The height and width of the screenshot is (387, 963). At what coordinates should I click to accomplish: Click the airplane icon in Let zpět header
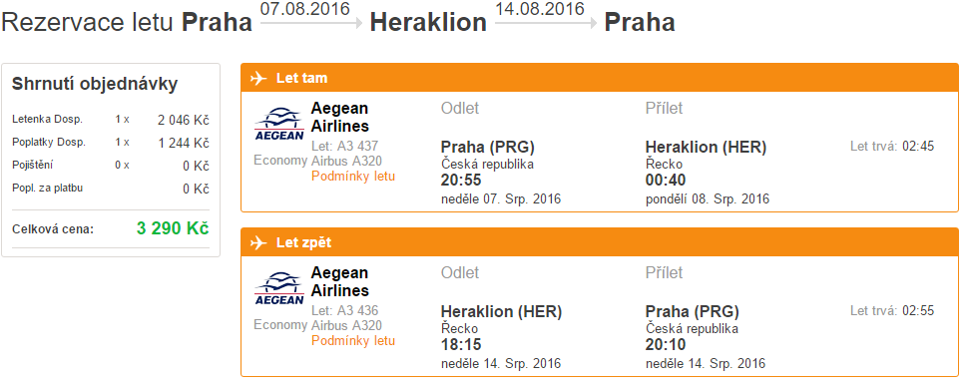tap(259, 242)
